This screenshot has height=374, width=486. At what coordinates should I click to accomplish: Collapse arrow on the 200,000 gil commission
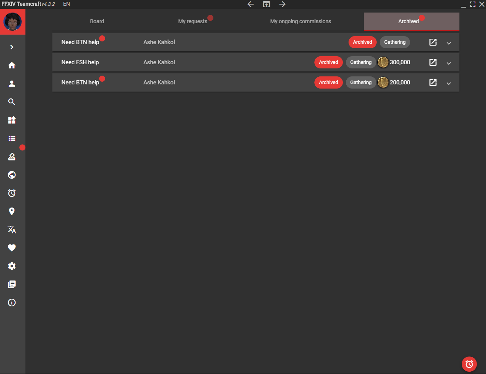[449, 83]
